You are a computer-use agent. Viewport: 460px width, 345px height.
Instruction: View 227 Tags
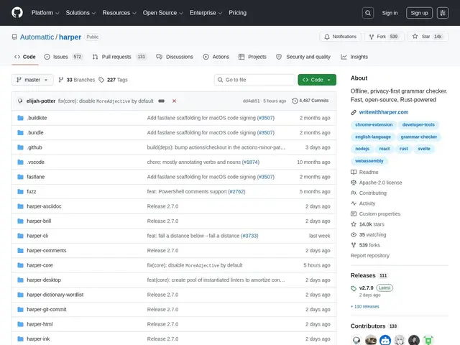[x=113, y=80]
